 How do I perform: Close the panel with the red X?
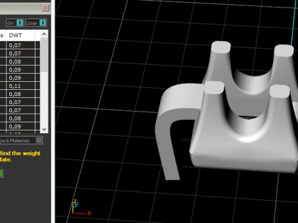[x=45, y=8]
